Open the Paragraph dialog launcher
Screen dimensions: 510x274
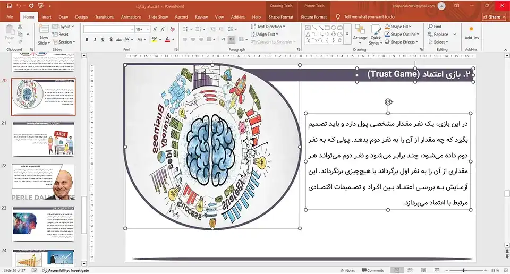click(x=299, y=50)
